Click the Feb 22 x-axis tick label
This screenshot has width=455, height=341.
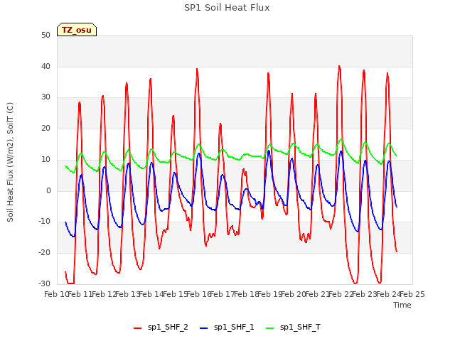click(341, 294)
